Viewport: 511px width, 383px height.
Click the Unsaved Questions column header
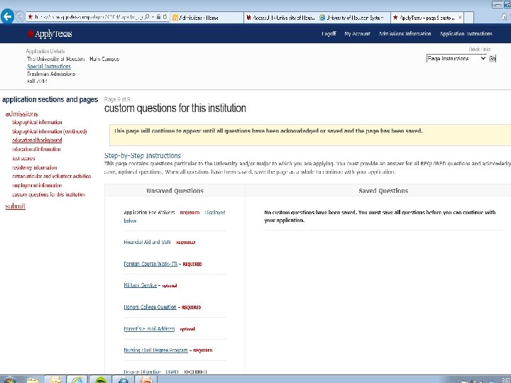175,191
